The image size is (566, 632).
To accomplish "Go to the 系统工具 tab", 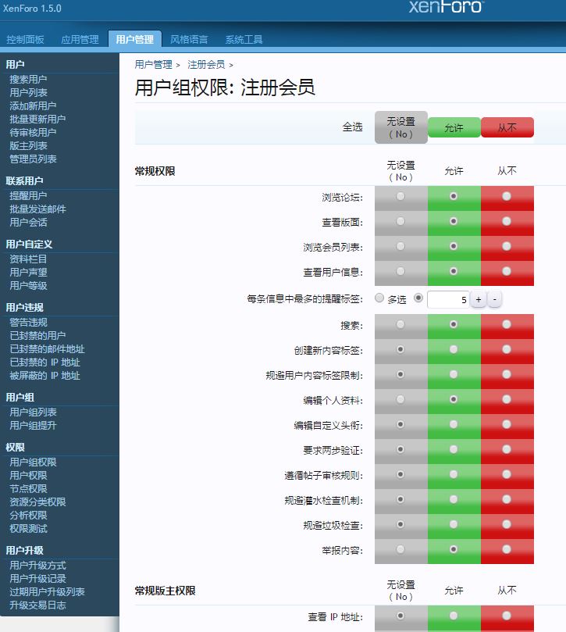I will pos(244,40).
